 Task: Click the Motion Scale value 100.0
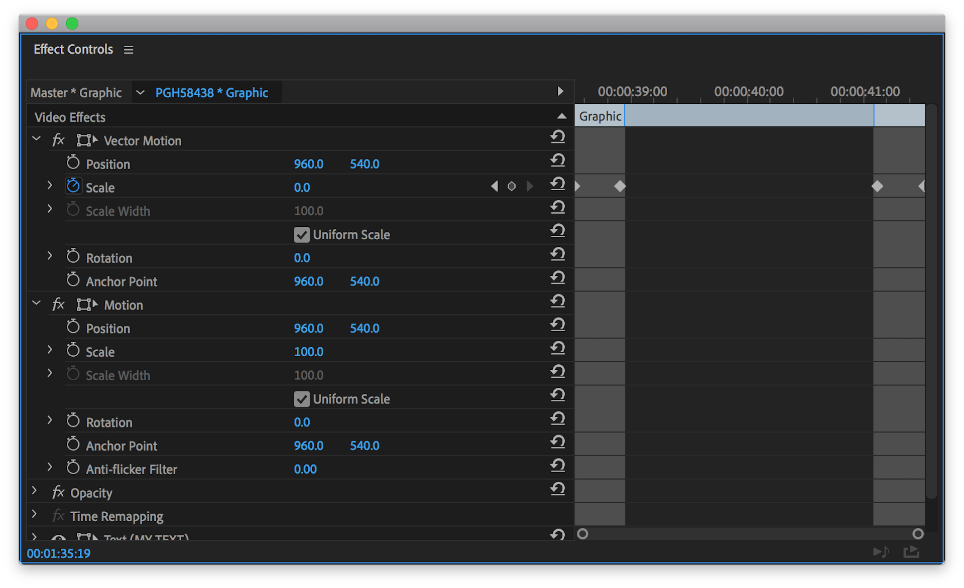[x=308, y=352]
